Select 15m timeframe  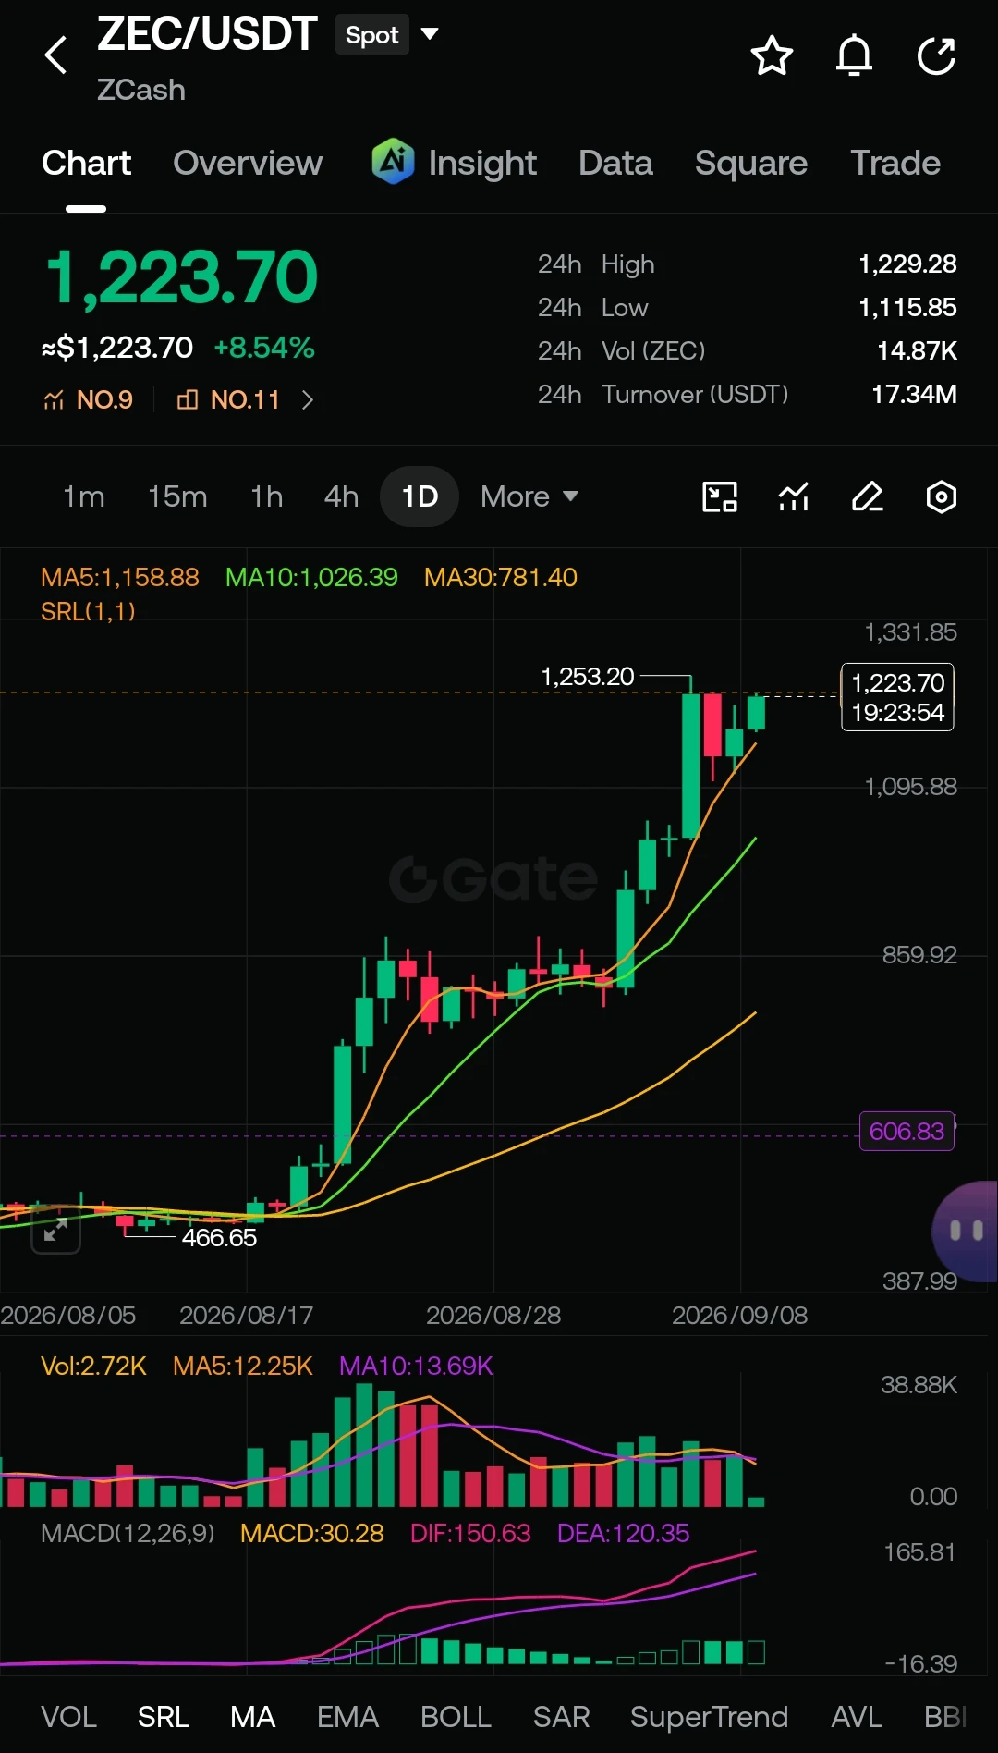pos(177,496)
